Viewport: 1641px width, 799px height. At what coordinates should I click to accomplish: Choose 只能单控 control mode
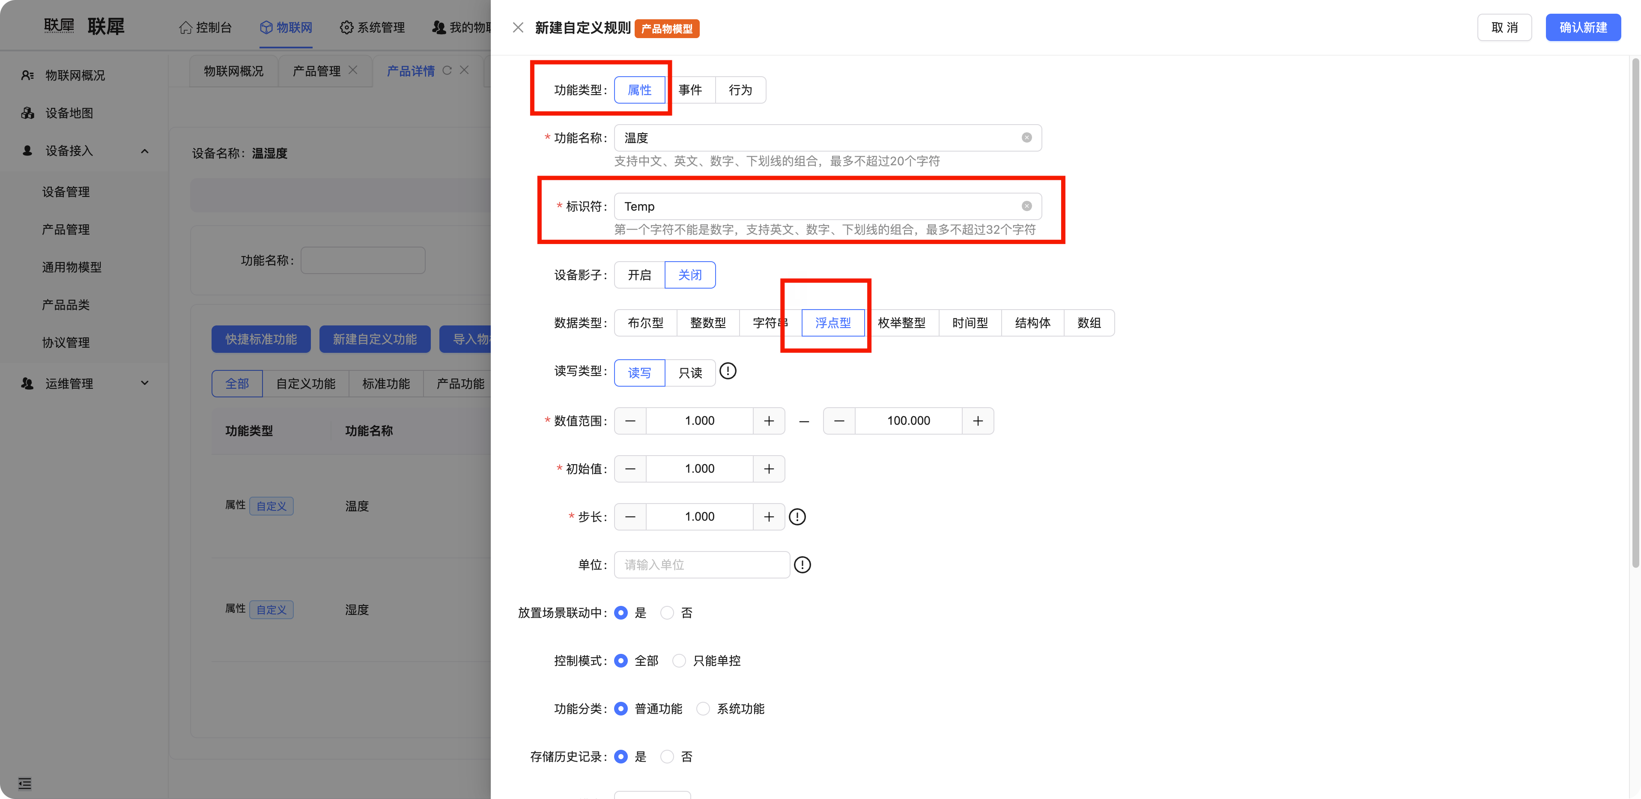[679, 661]
